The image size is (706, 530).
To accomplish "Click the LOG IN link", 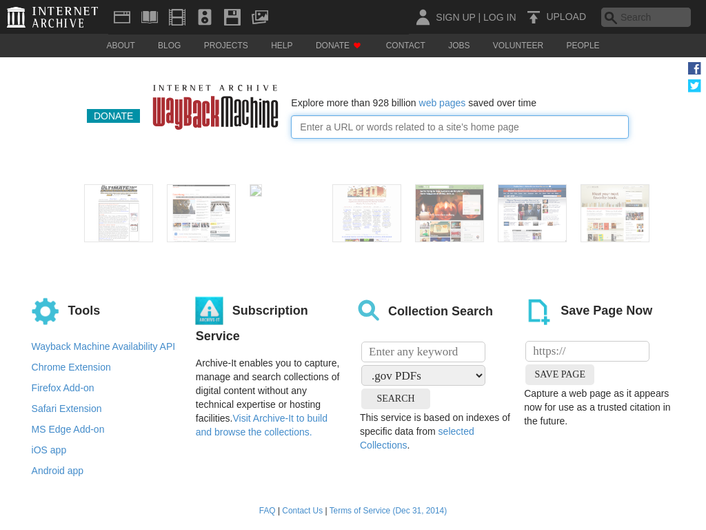I will (499, 17).
